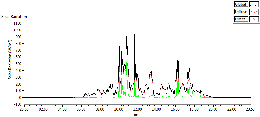Click the 02:00 time label
The image size is (260, 117).
coord(44,109)
